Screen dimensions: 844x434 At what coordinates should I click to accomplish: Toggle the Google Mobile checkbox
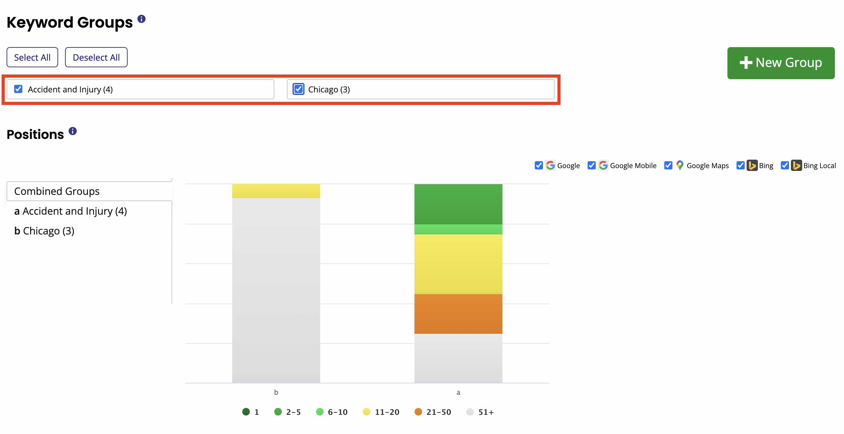[x=591, y=165]
